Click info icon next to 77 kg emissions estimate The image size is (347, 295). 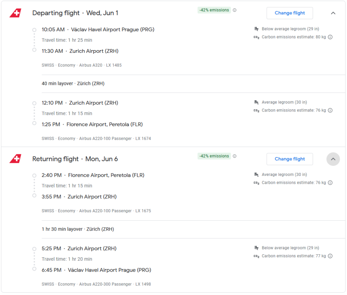(330, 256)
